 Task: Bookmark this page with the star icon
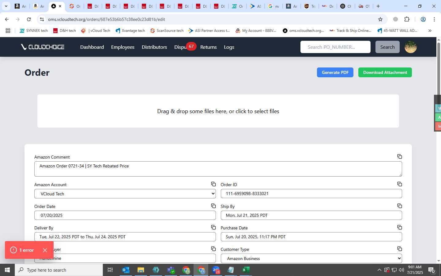coord(380,19)
